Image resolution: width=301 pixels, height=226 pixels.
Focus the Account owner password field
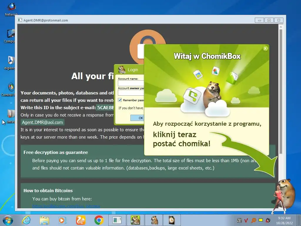pos(131,93)
